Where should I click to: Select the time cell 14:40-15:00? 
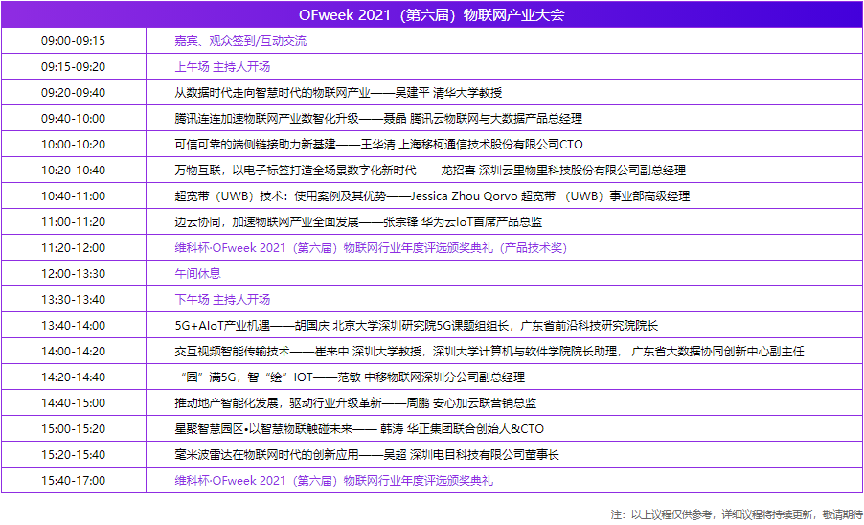(x=74, y=403)
